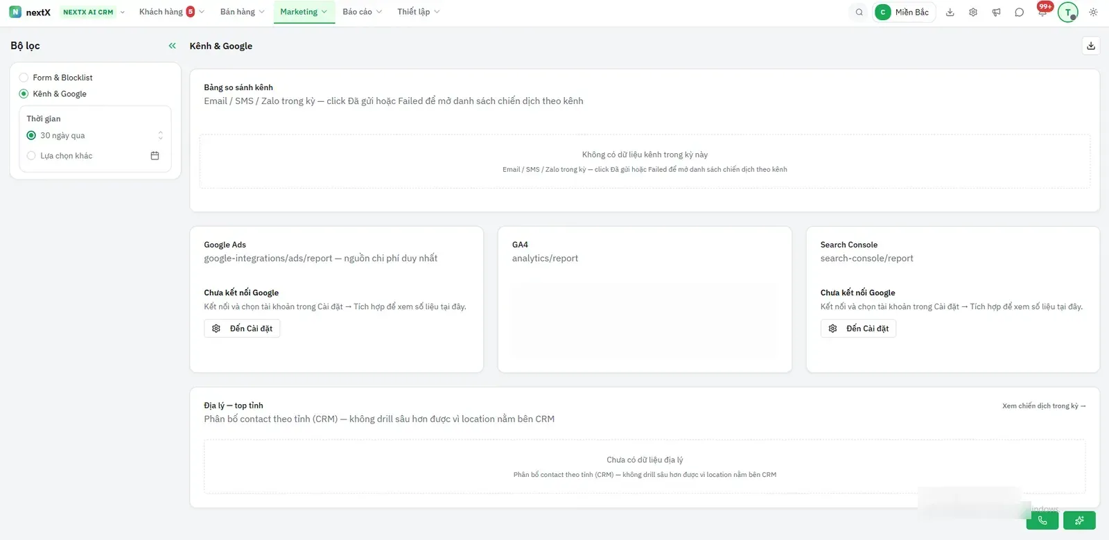The width and height of the screenshot is (1109, 540).
Task: Click the nextX logo icon
Action: (15, 12)
